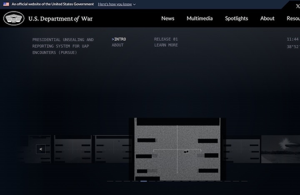Open the News menu
The width and height of the screenshot is (300, 195).
coord(167,18)
